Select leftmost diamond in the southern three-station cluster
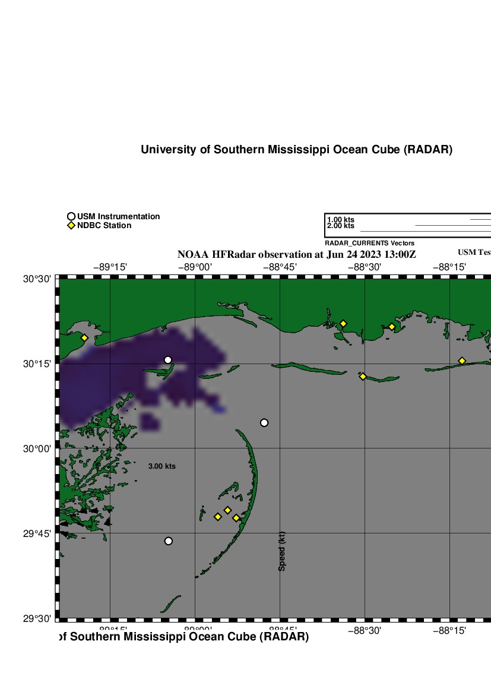Viewport: 491px width, 695px height. pyautogui.click(x=218, y=517)
